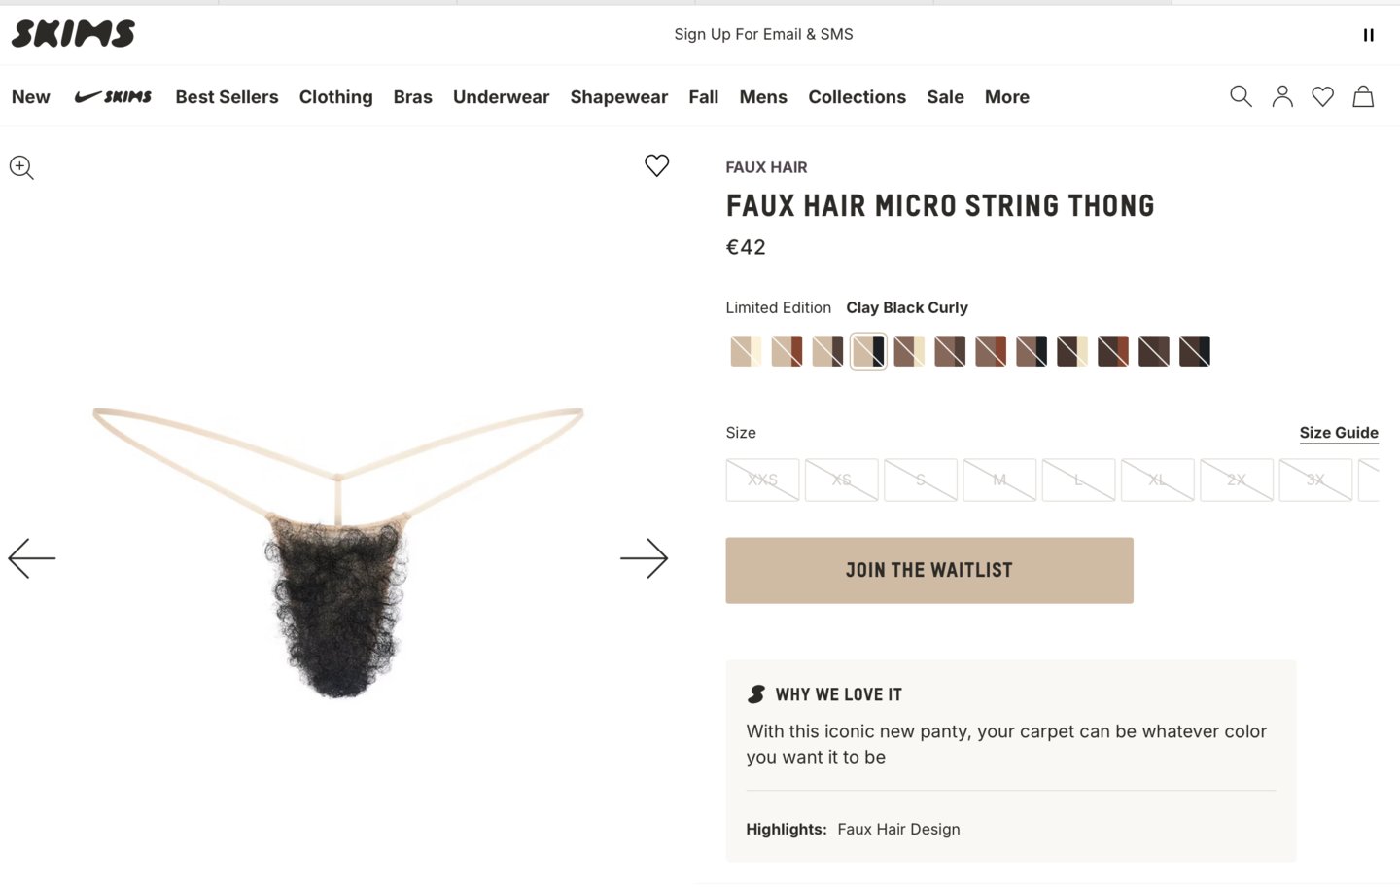The width and height of the screenshot is (1400, 888).
Task: Pause the announcement banner rotation
Action: (x=1368, y=35)
